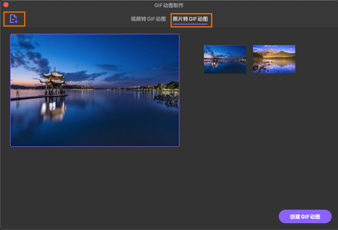Pick the first photo in the image list
The width and height of the screenshot is (338, 230).
(x=225, y=59)
